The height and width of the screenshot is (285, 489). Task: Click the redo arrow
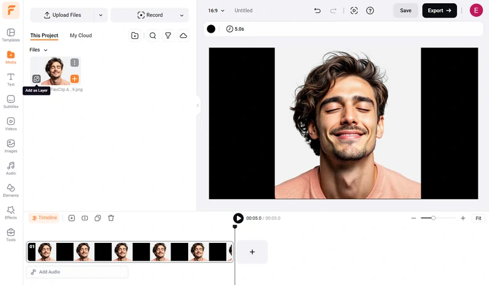pyautogui.click(x=334, y=11)
